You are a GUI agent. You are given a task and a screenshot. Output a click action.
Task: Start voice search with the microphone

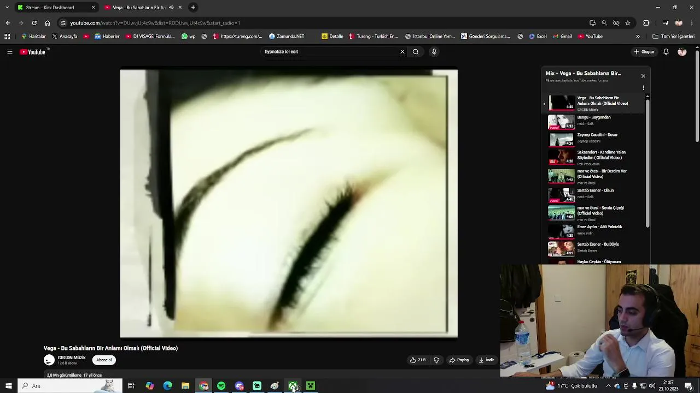click(434, 52)
